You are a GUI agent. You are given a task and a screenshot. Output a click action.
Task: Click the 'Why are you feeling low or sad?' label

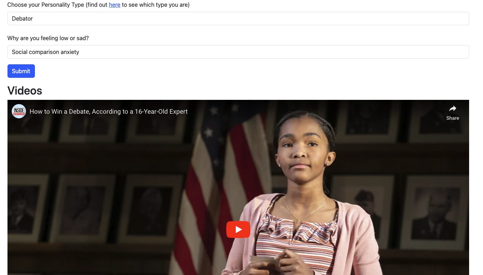pyautogui.click(x=48, y=38)
